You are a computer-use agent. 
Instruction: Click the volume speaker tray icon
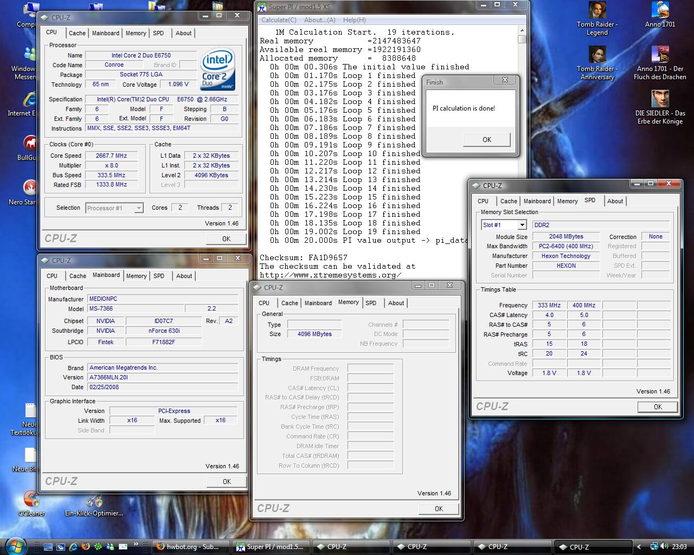click(665, 546)
